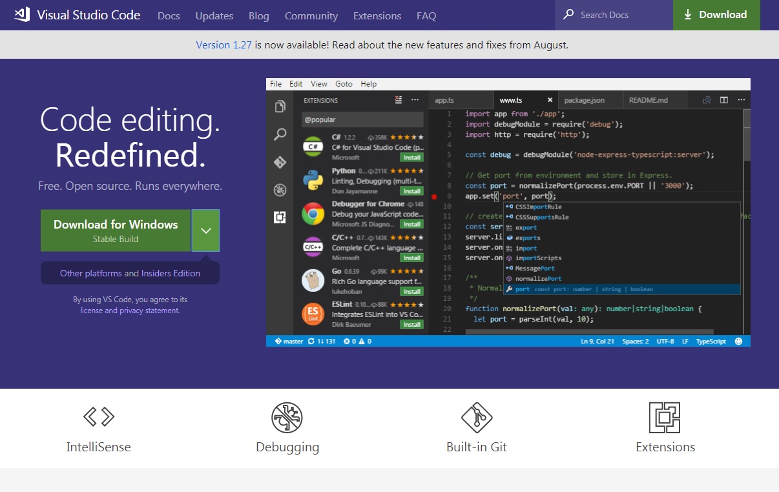Image resolution: width=779 pixels, height=492 pixels.
Task: Click the UTF-8 encoding status item
Action: point(665,341)
